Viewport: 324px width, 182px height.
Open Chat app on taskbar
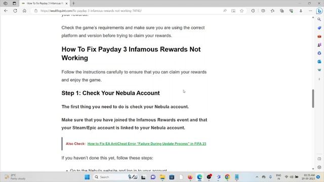[x=153, y=177]
